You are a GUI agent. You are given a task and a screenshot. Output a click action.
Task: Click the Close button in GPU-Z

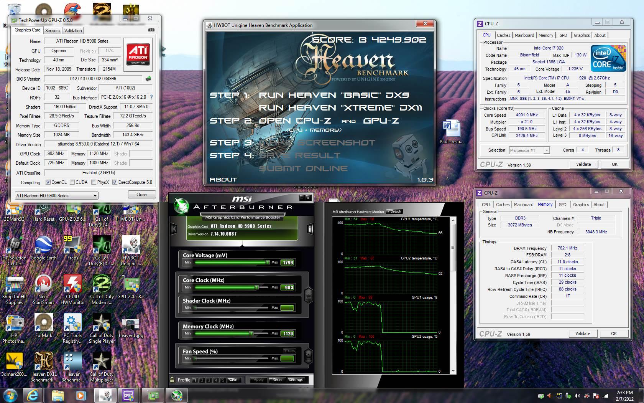click(x=141, y=195)
